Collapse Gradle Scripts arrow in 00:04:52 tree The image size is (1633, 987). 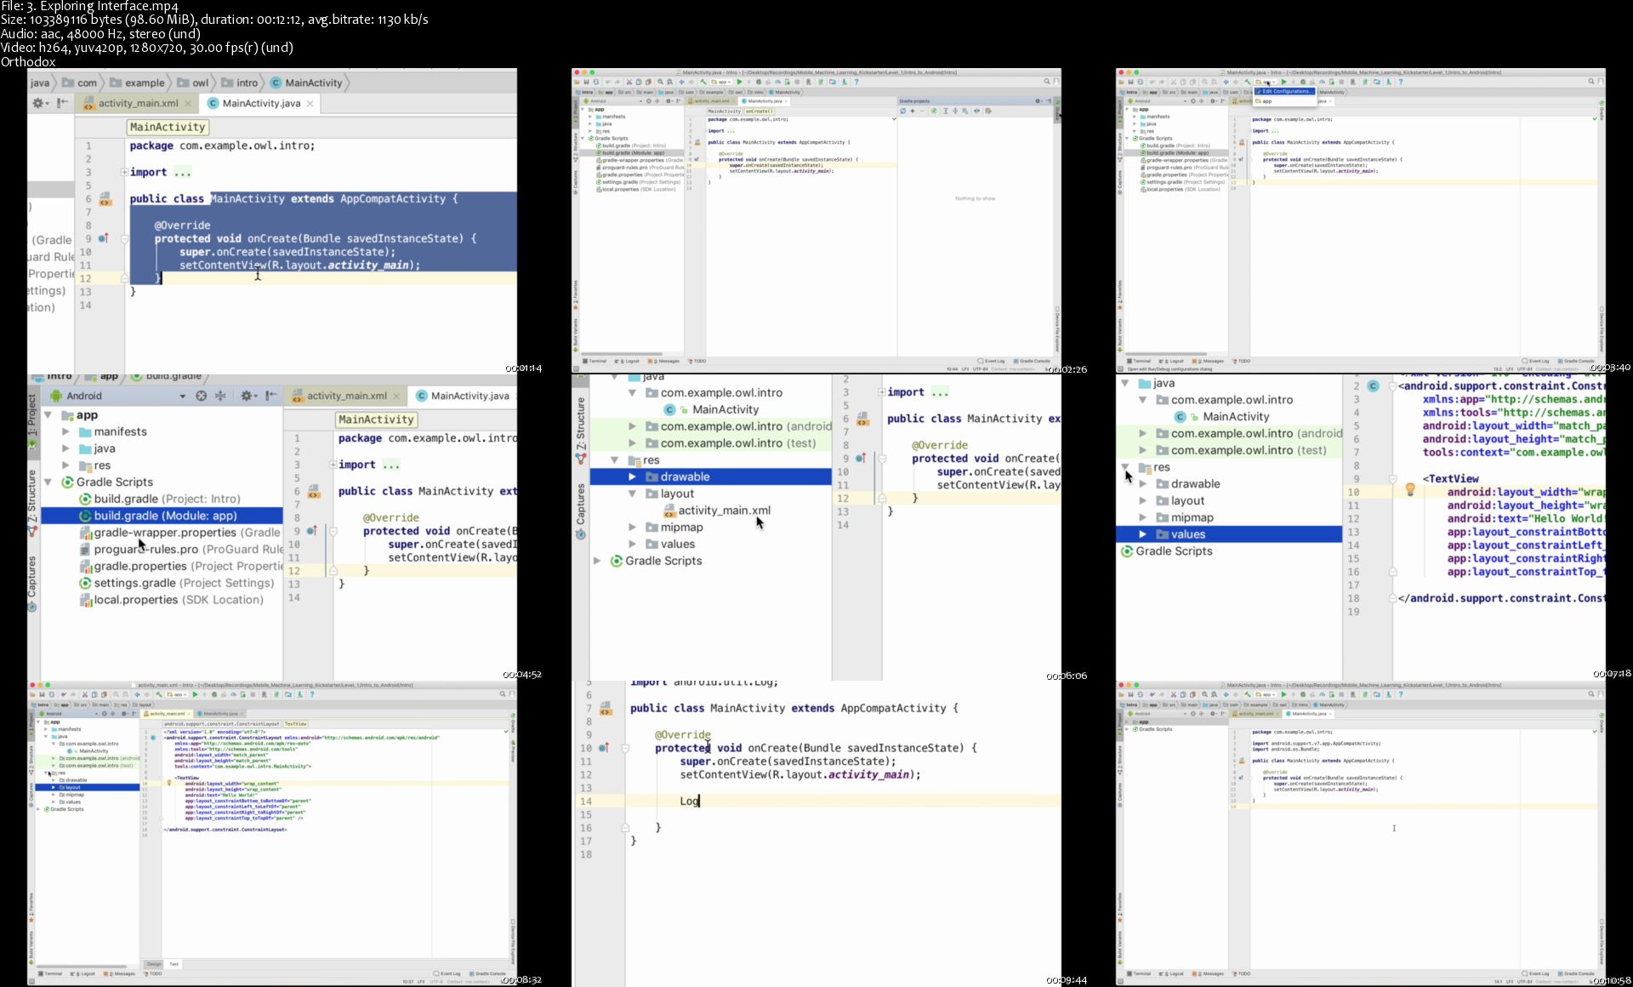tap(48, 482)
